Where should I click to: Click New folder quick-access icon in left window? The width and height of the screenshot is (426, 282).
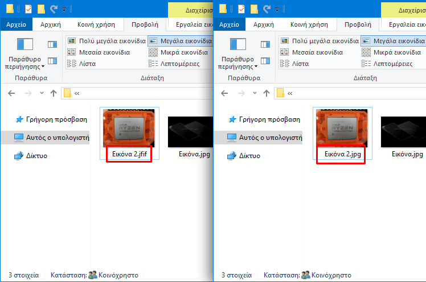[41, 9]
